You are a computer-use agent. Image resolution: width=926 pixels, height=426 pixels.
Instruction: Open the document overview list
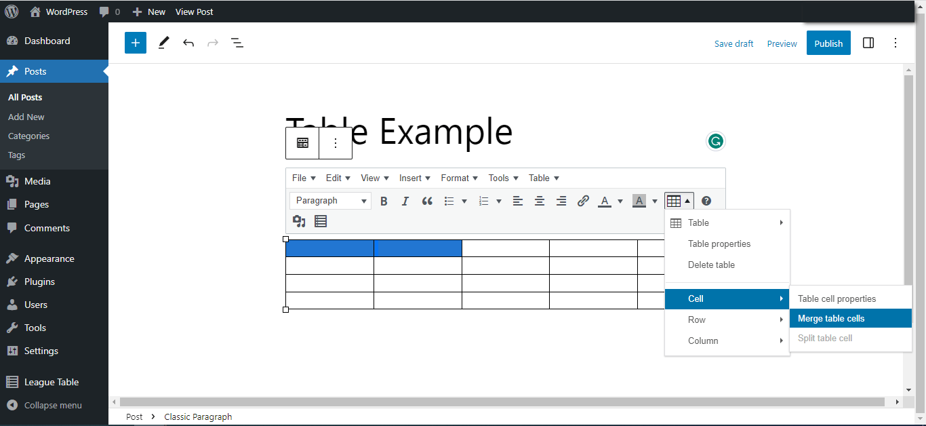pyautogui.click(x=237, y=43)
